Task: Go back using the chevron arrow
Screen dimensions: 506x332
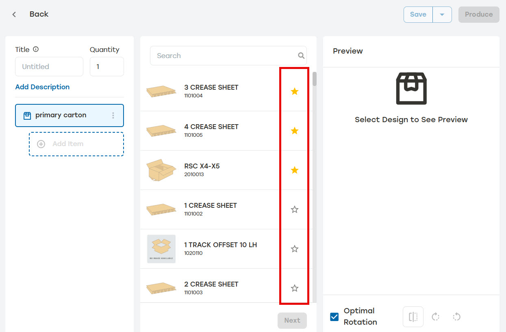Action: click(14, 14)
